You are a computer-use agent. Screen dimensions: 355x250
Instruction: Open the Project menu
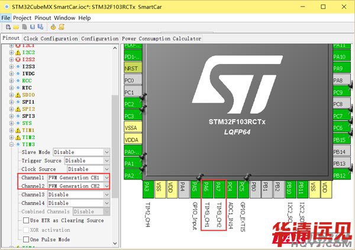click(x=22, y=18)
